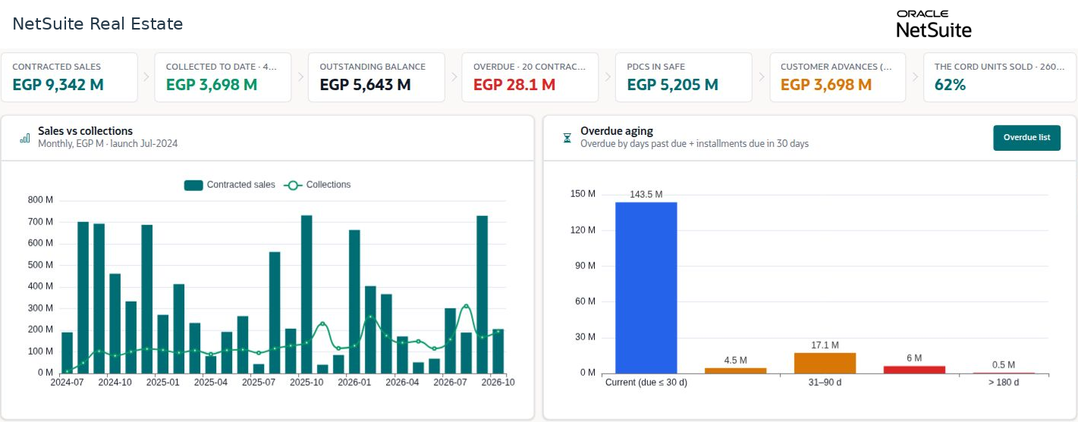Click the 'Current (due ≤ 30 d)' axis label

(x=646, y=383)
